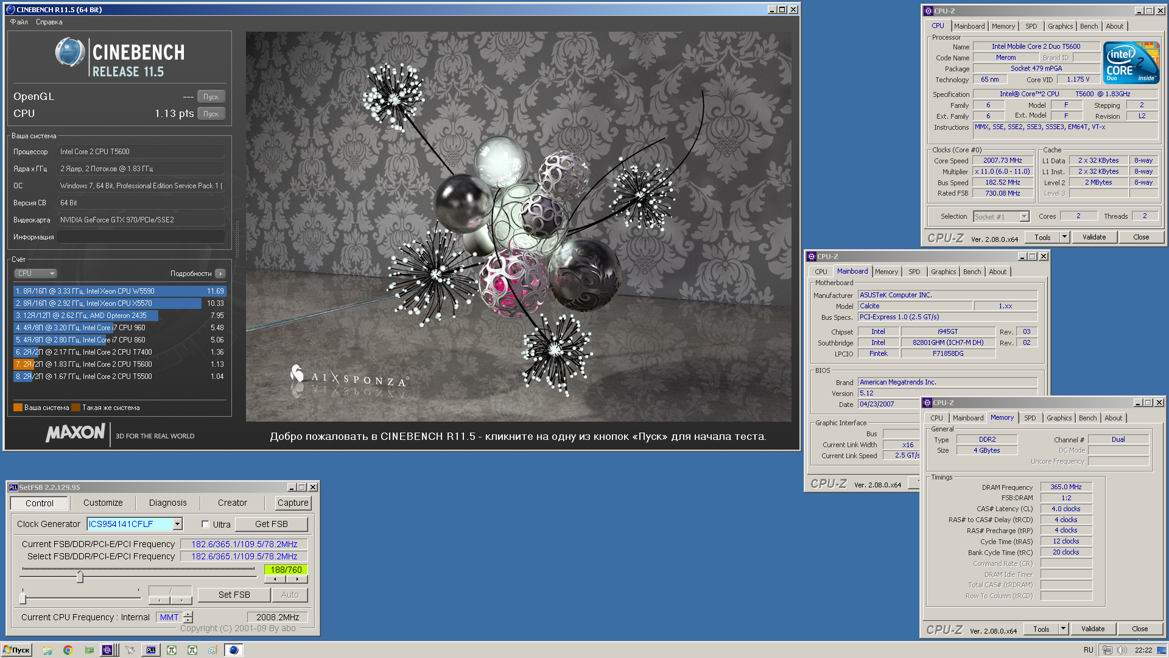Viewport: 1169px width, 658px height.
Task: Click the lower SetFSB slider handle
Action: 23,598
